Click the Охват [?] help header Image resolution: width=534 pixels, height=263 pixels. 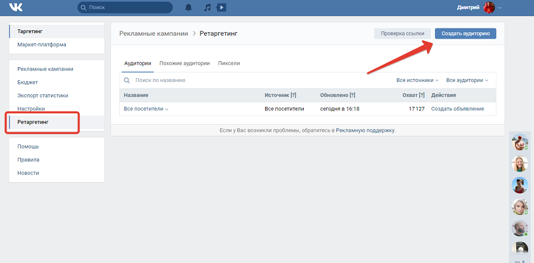point(414,96)
